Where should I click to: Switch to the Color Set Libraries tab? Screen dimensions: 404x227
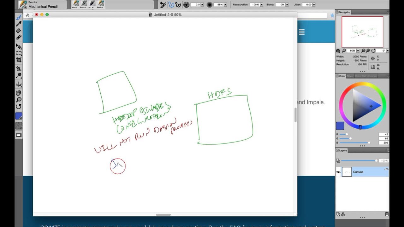pyautogui.click(x=366, y=76)
